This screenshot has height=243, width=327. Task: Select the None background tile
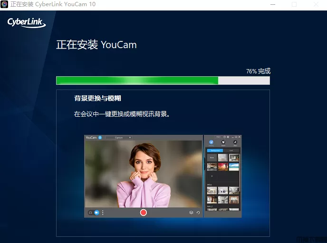click(212, 157)
